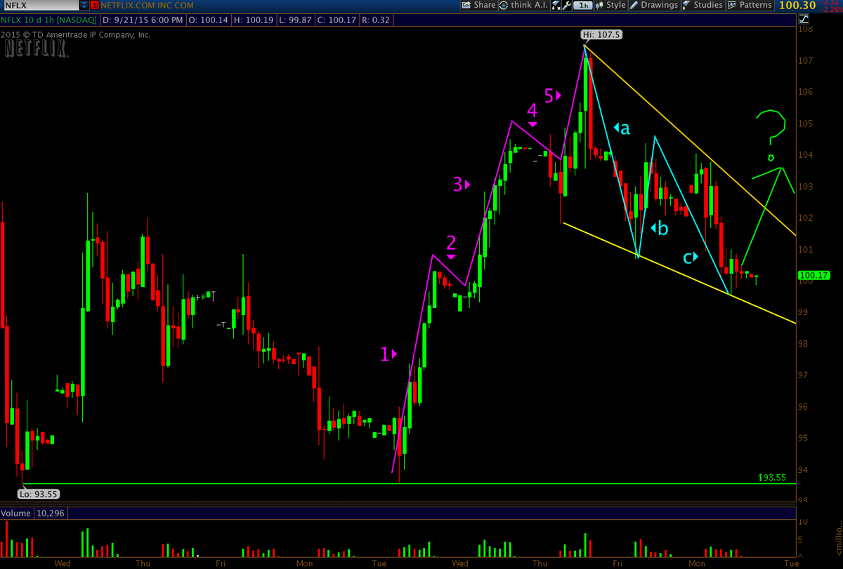This screenshot has height=569, width=843.
Task: Open the Style menu
Action: pyautogui.click(x=610, y=5)
